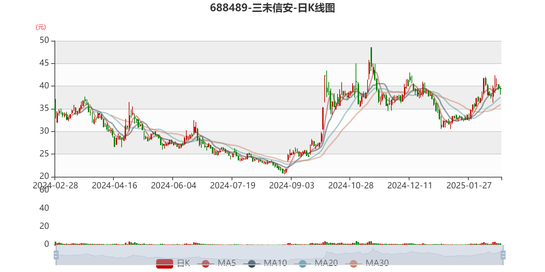Click the 50 price axis label

pyautogui.click(x=44, y=40)
